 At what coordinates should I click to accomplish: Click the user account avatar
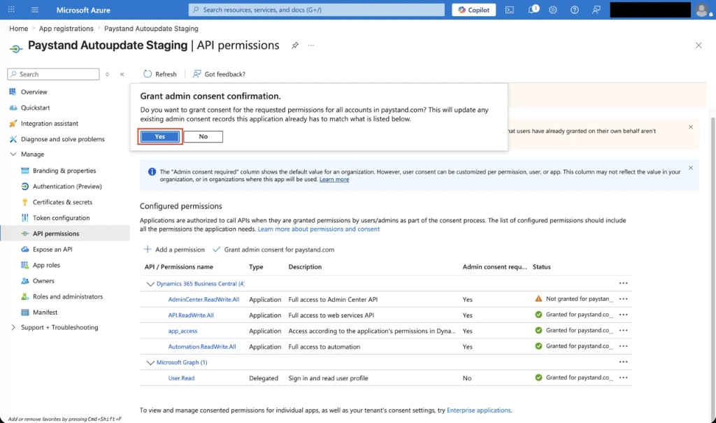click(702, 10)
